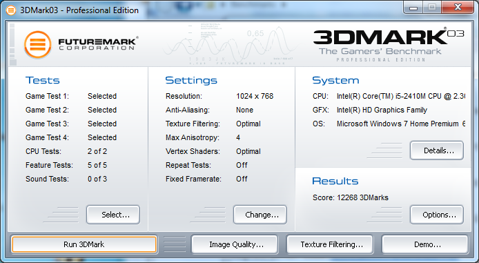Click the Settings section heading
This screenshot has height=263, width=479.
point(191,80)
